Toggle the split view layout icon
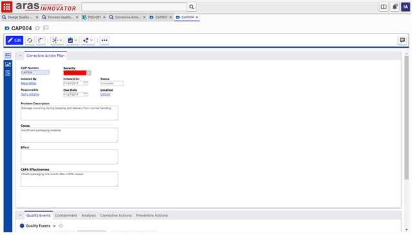The width and height of the screenshot is (412, 235). click(384, 7)
